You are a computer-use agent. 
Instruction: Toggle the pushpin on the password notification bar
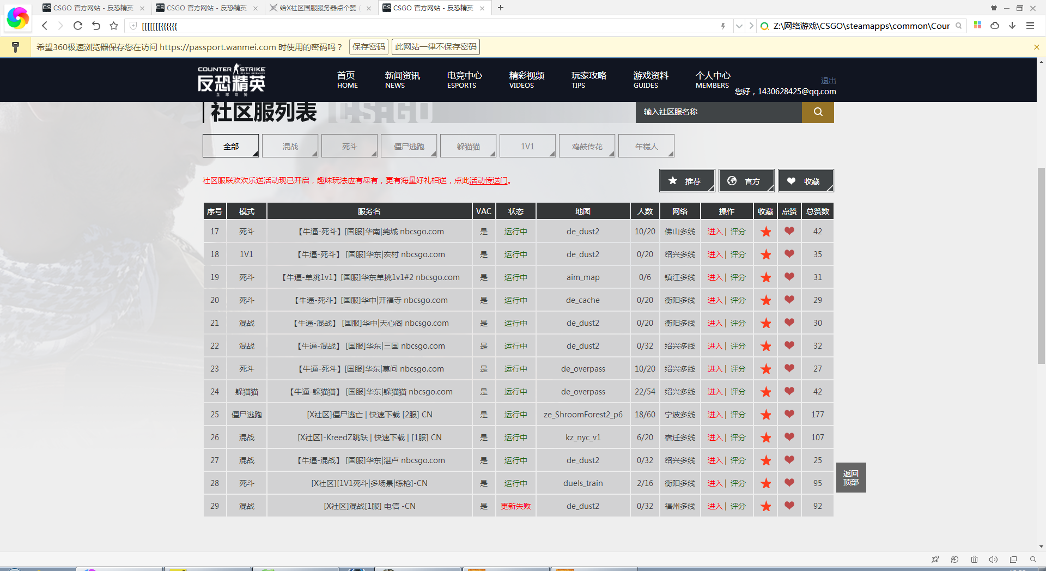(15, 46)
